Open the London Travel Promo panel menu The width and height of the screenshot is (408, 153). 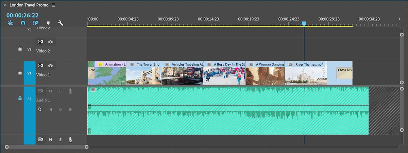(54, 5)
